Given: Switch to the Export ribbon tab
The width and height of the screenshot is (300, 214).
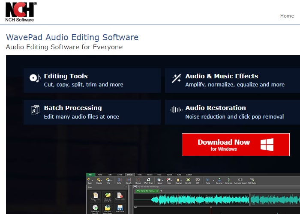Looking at the screenshot, I should coord(169,175).
